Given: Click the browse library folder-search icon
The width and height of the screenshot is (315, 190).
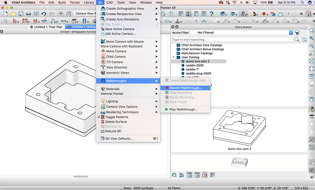Looking at the screenshot, I should coord(305,40).
